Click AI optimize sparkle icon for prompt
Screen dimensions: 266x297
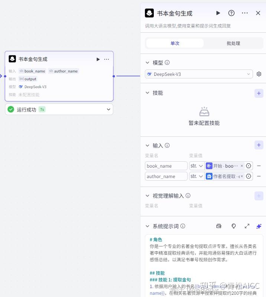tap(259, 226)
